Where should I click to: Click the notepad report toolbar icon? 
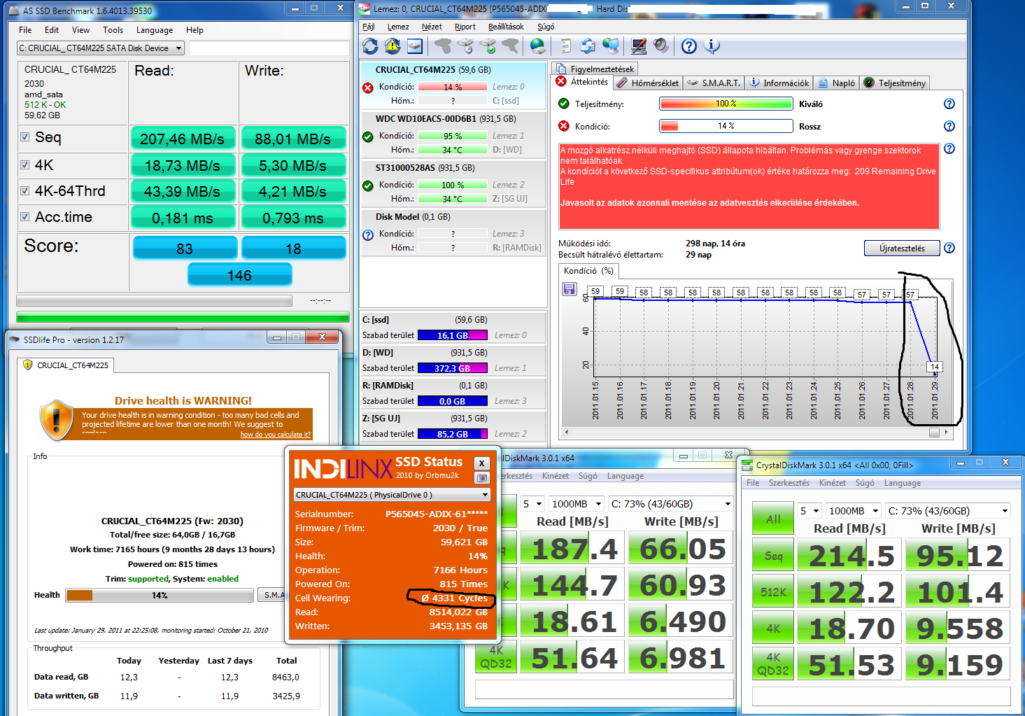(565, 46)
